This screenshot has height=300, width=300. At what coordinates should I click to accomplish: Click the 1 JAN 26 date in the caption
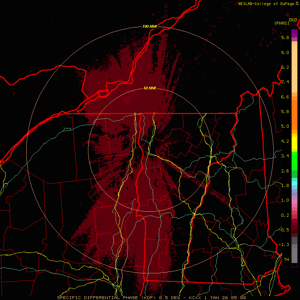point(216,298)
